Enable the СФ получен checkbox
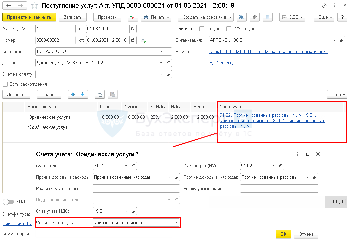 tap(229, 29)
